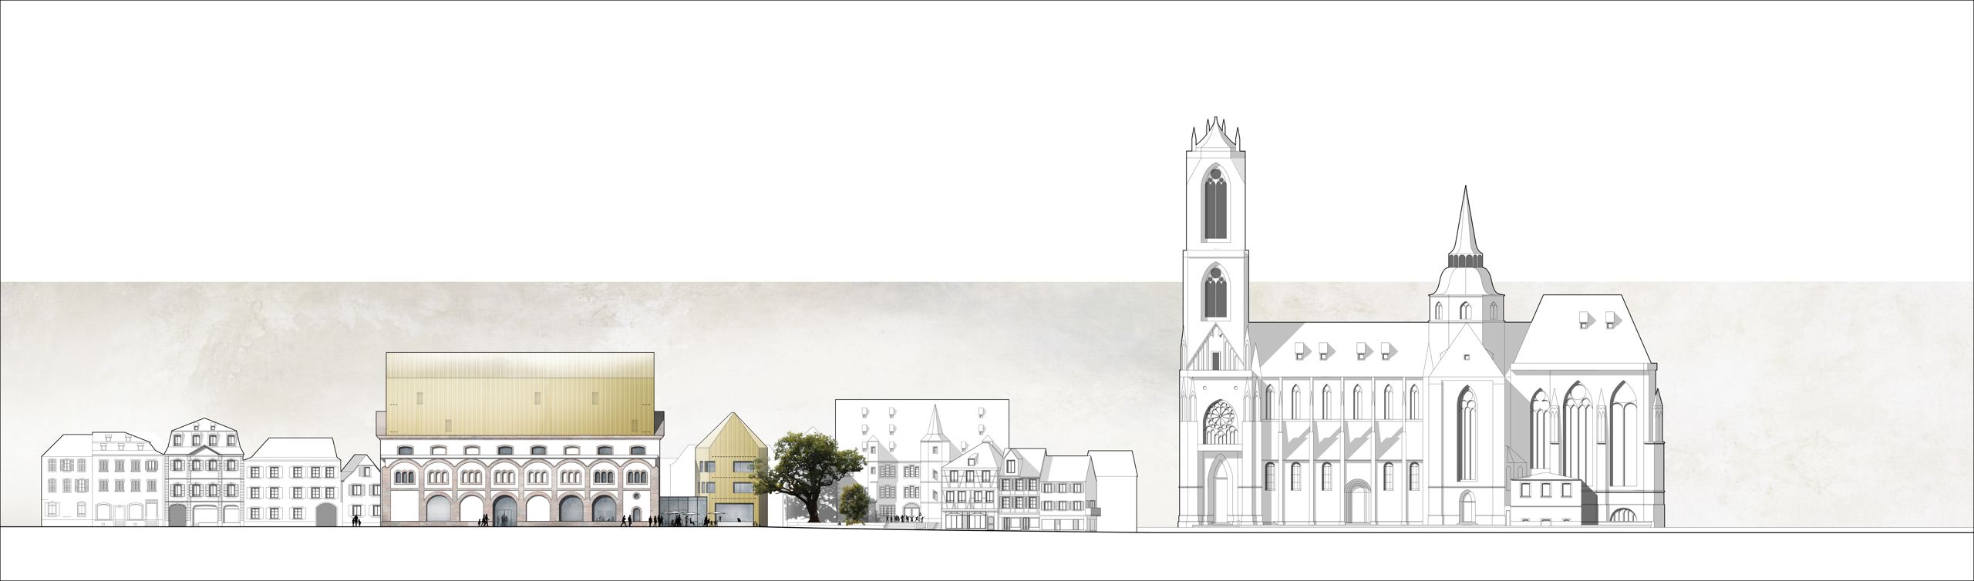
Task: Click the tall church bell tower
Action: (x=1214, y=321)
